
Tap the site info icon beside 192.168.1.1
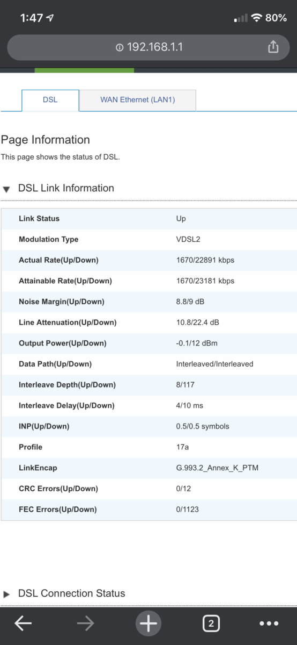[120, 47]
